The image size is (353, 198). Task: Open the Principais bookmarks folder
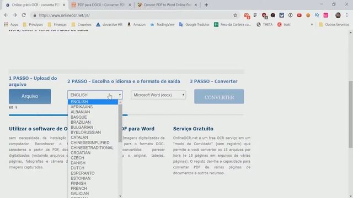click(33, 24)
